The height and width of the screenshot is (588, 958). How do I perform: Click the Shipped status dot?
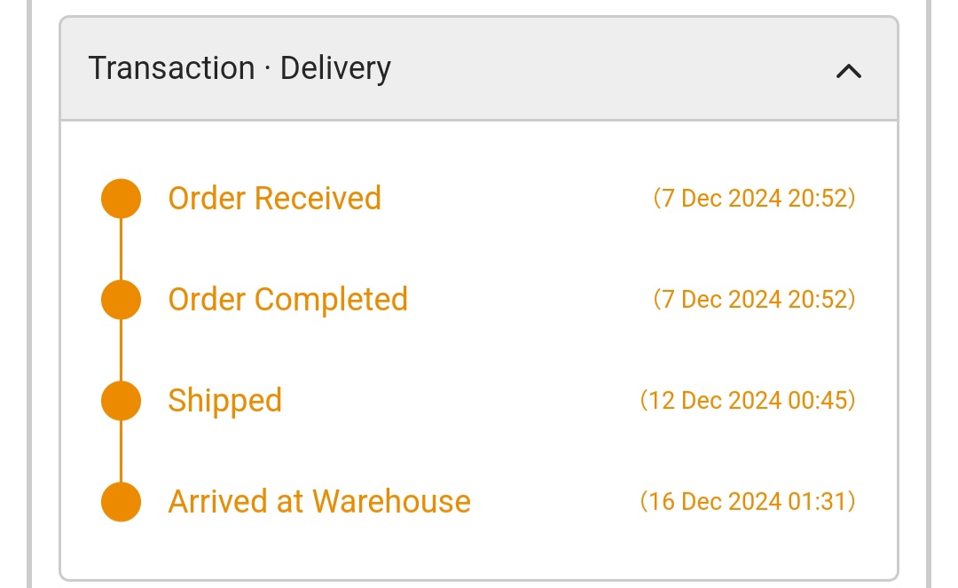coord(122,400)
